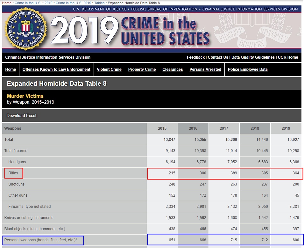Click Handguns value 6,368
This screenshot has height=248, width=304.
click(x=294, y=162)
